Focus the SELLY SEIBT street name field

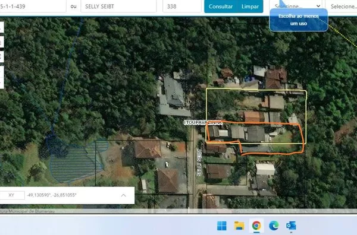tap(118, 6)
